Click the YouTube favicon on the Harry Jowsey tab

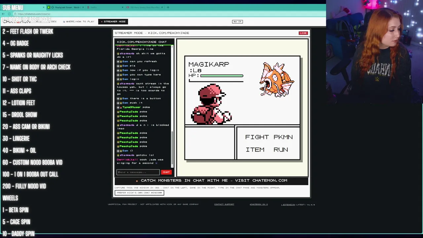128,7
